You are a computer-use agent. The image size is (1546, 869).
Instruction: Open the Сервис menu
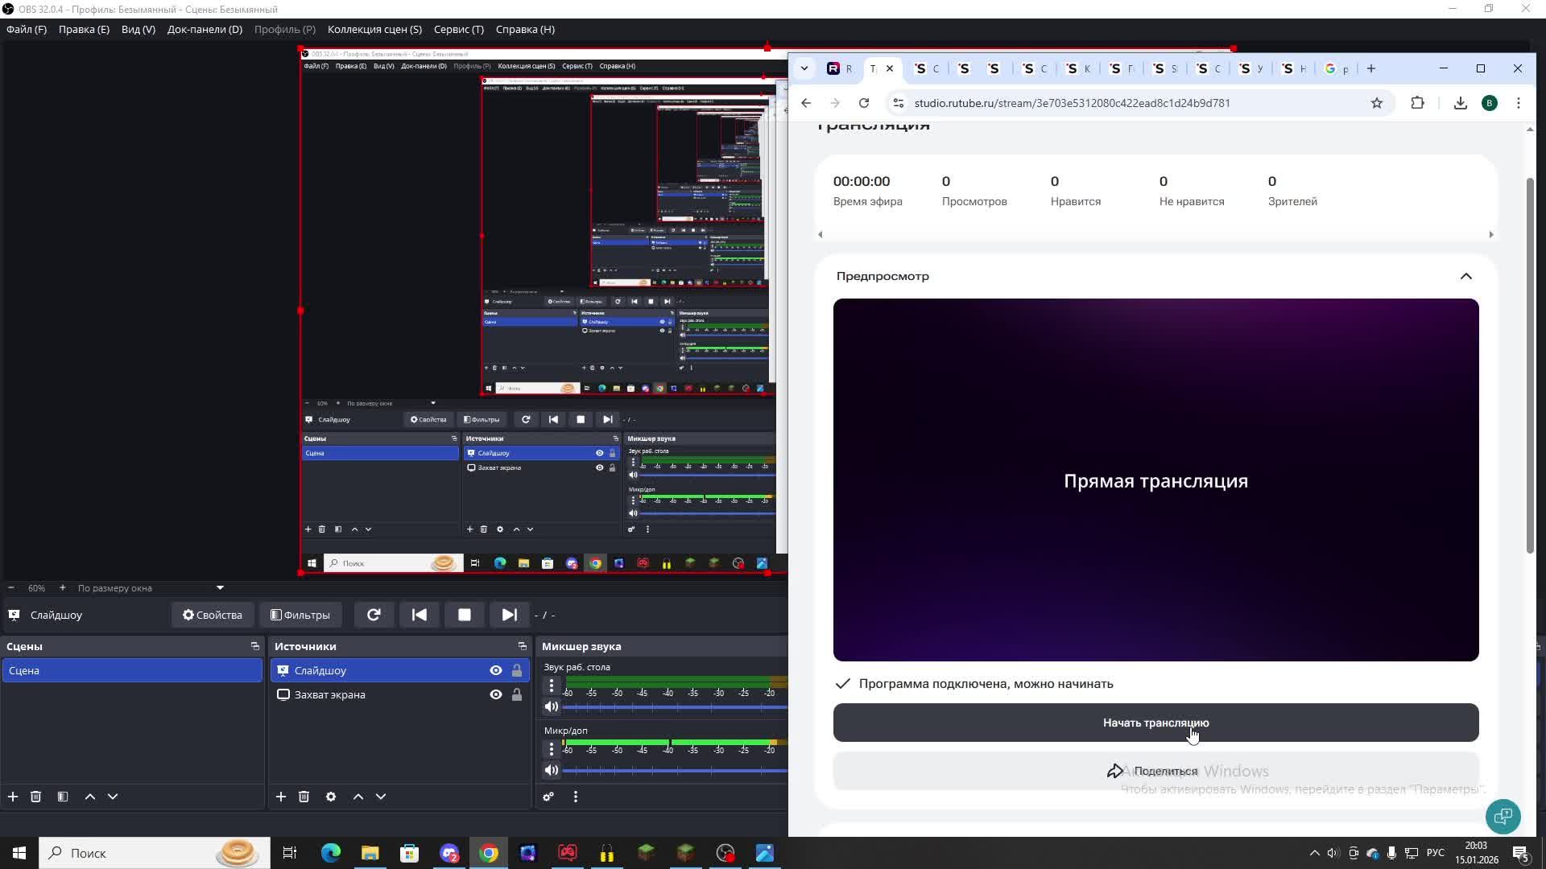click(x=458, y=29)
